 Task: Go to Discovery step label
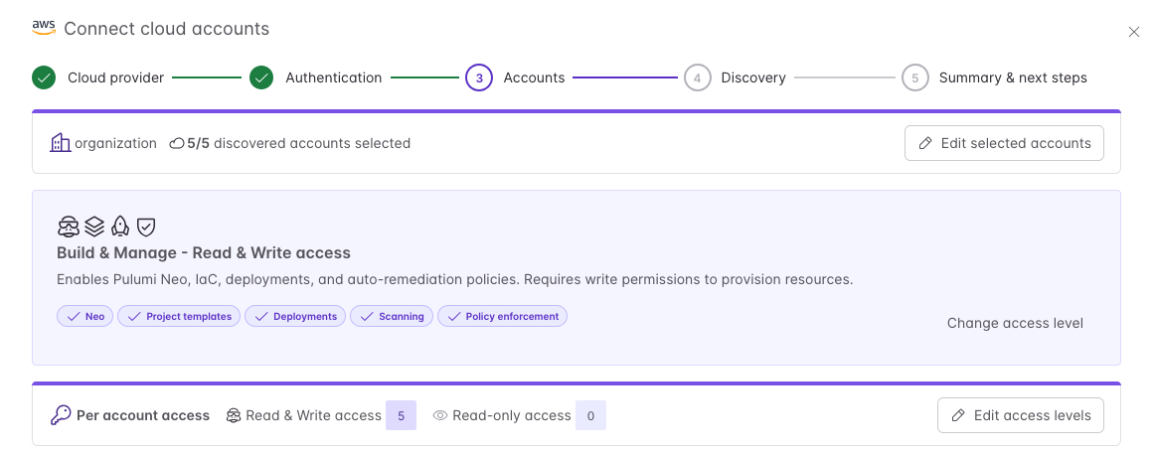click(x=753, y=77)
